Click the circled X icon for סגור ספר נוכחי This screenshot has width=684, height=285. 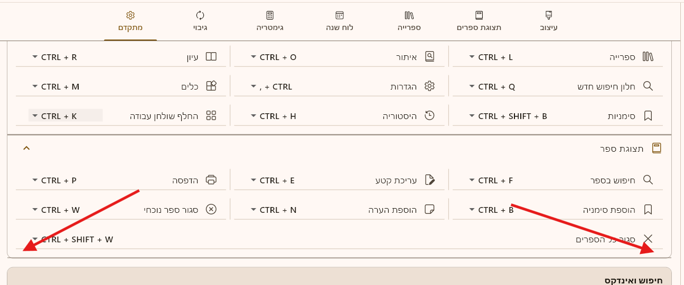(211, 210)
